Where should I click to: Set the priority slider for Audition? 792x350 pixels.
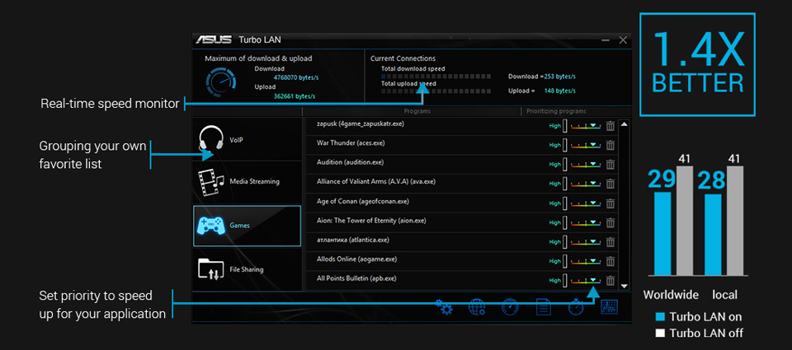[586, 165]
